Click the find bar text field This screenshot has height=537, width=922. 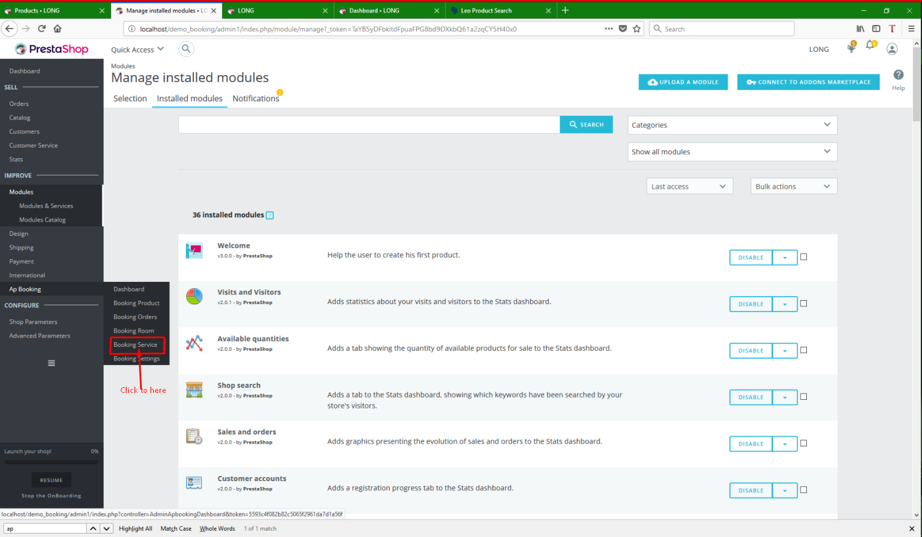(x=44, y=528)
